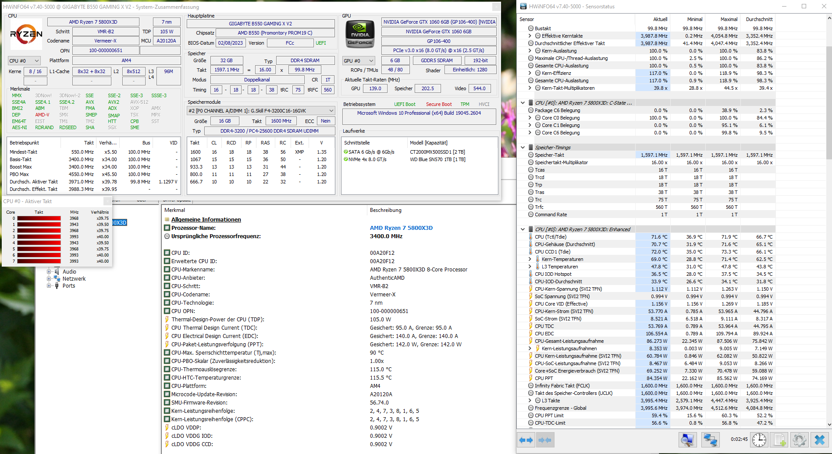Screen dimensions: 832x454
Task: Expand the Core C0 Belegung row
Action: pyautogui.click(x=530, y=118)
